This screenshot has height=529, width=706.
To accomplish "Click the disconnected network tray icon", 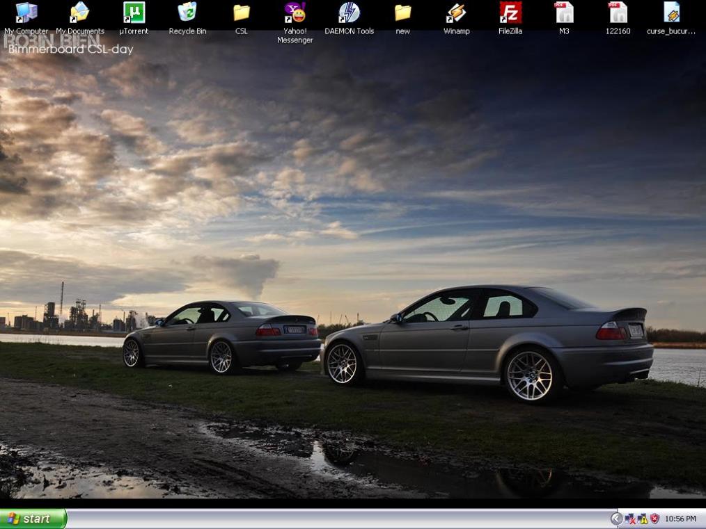I will 630,519.
